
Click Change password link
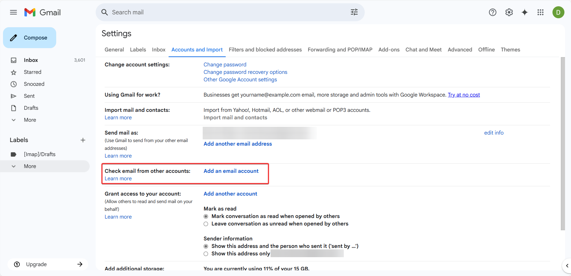[x=225, y=65]
